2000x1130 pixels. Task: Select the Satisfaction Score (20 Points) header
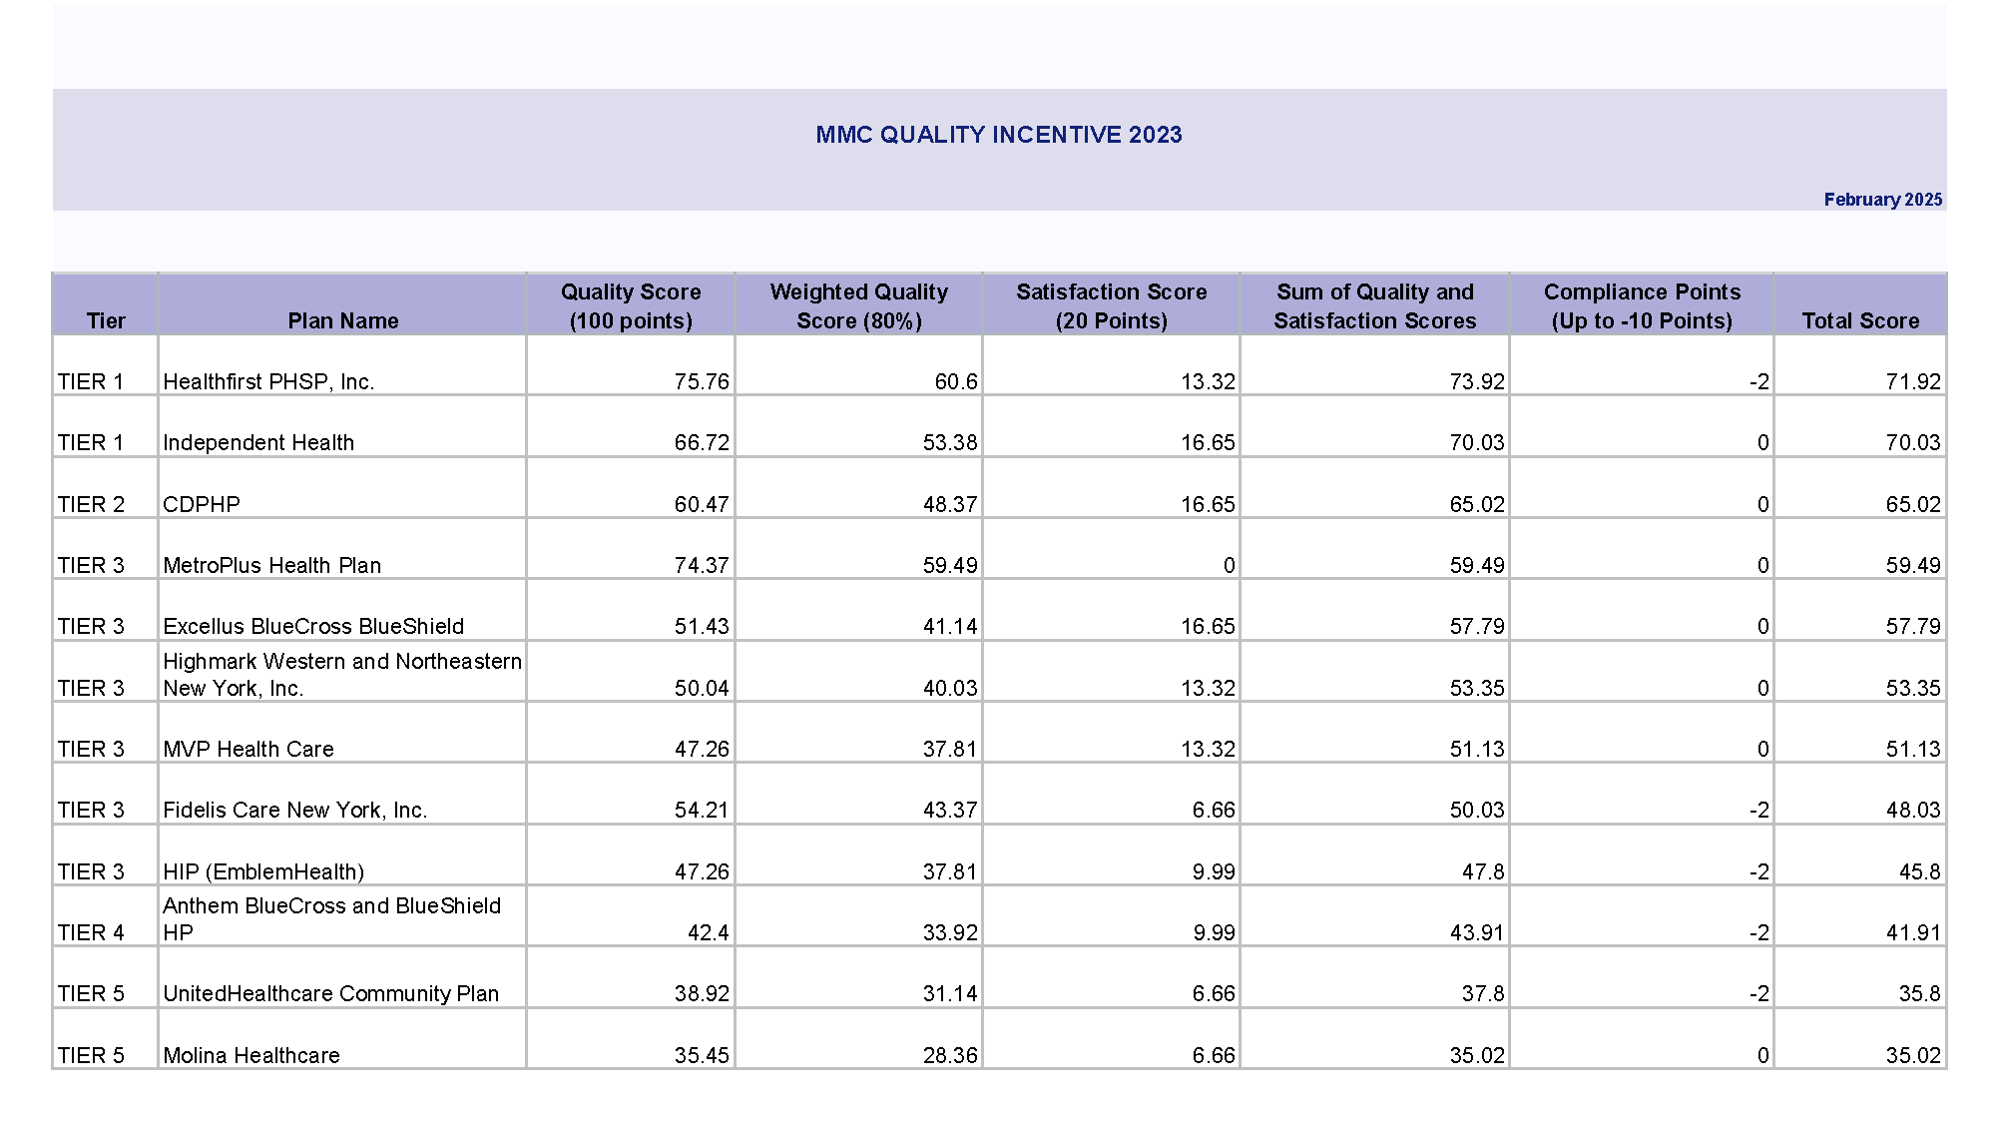[x=1112, y=305]
